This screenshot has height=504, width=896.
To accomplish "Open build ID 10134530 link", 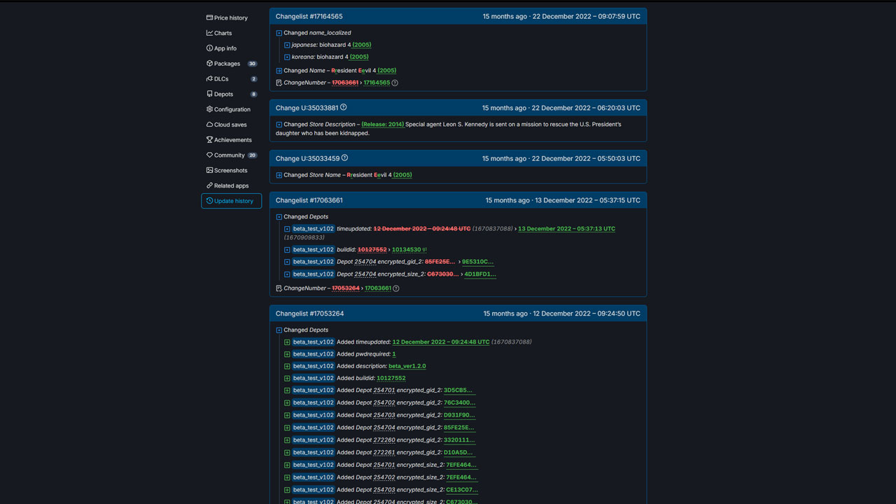I will point(406,250).
